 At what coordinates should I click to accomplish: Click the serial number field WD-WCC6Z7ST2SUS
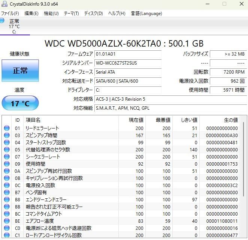pyautogui.click(x=128, y=63)
